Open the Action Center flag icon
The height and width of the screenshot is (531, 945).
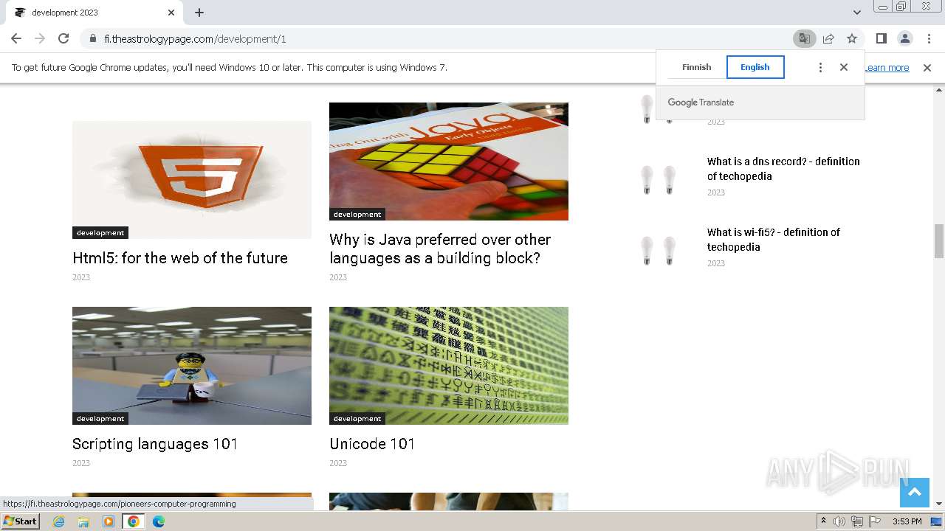(875, 521)
